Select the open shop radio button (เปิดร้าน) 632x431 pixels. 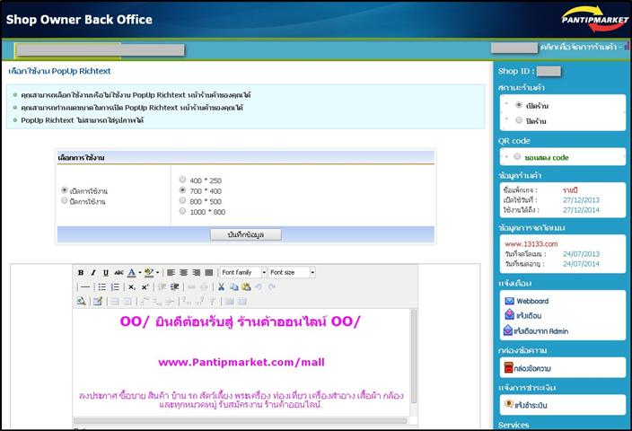coord(519,105)
